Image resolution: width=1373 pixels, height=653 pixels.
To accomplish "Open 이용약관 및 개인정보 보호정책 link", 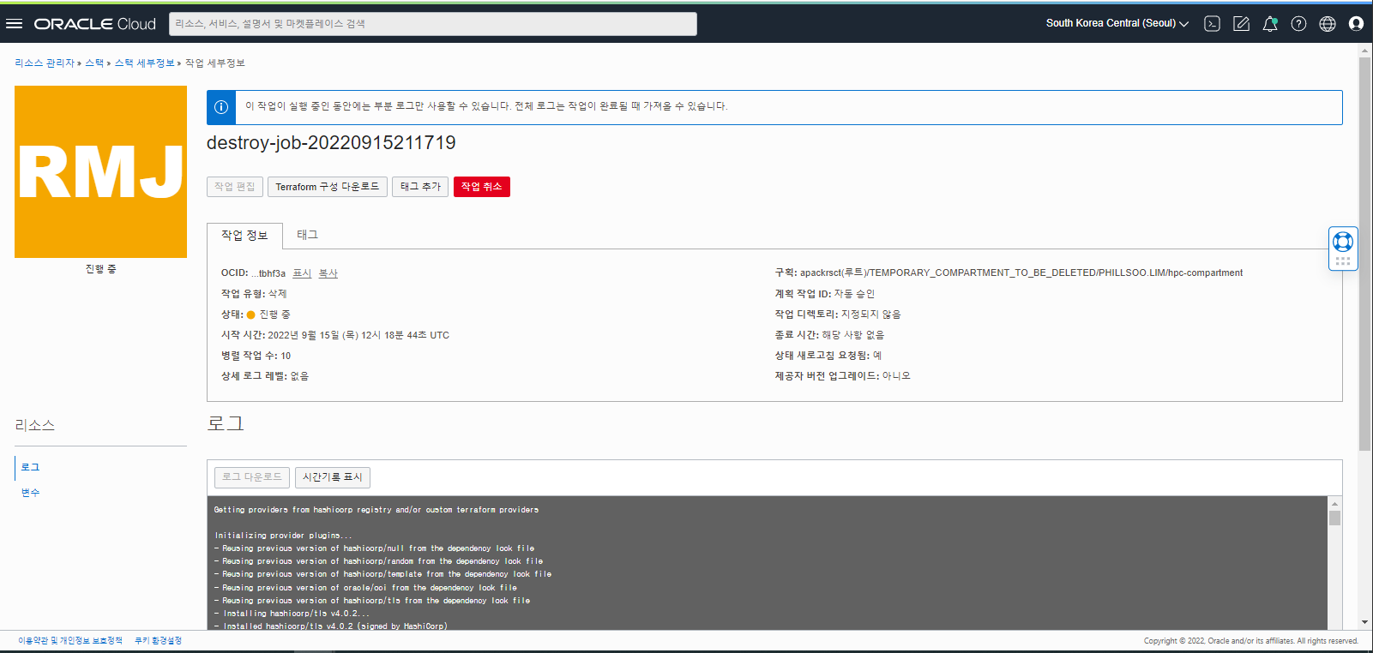I will pos(70,641).
